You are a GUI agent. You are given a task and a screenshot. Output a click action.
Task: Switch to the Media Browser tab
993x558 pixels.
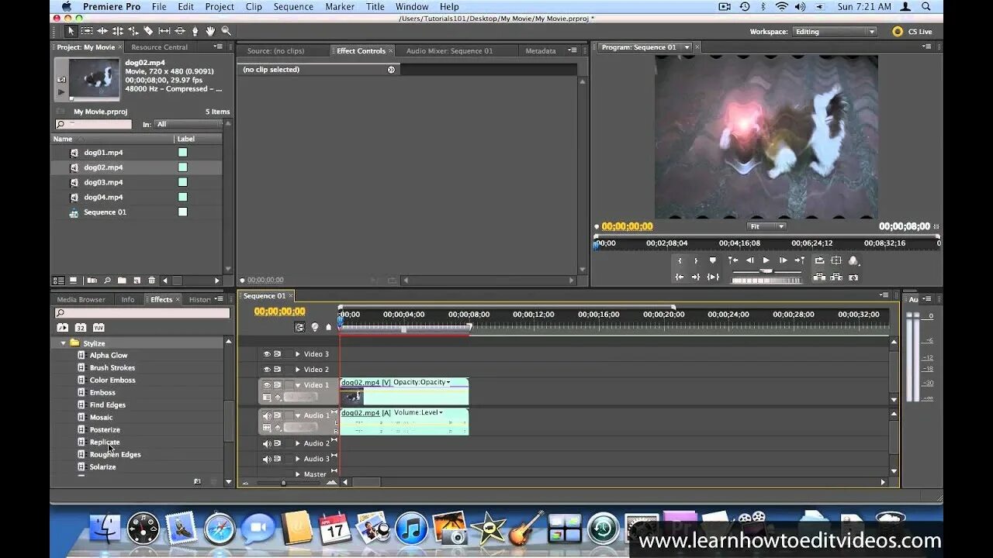point(81,299)
